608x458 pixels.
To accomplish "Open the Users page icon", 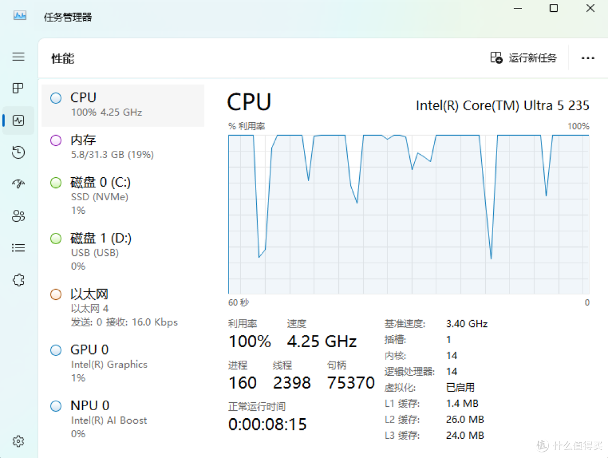I will [x=18, y=216].
